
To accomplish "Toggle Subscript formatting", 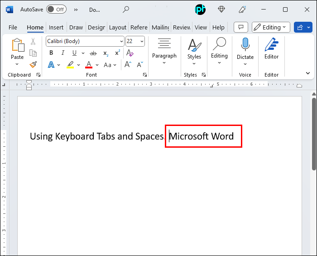I will click(106, 53).
